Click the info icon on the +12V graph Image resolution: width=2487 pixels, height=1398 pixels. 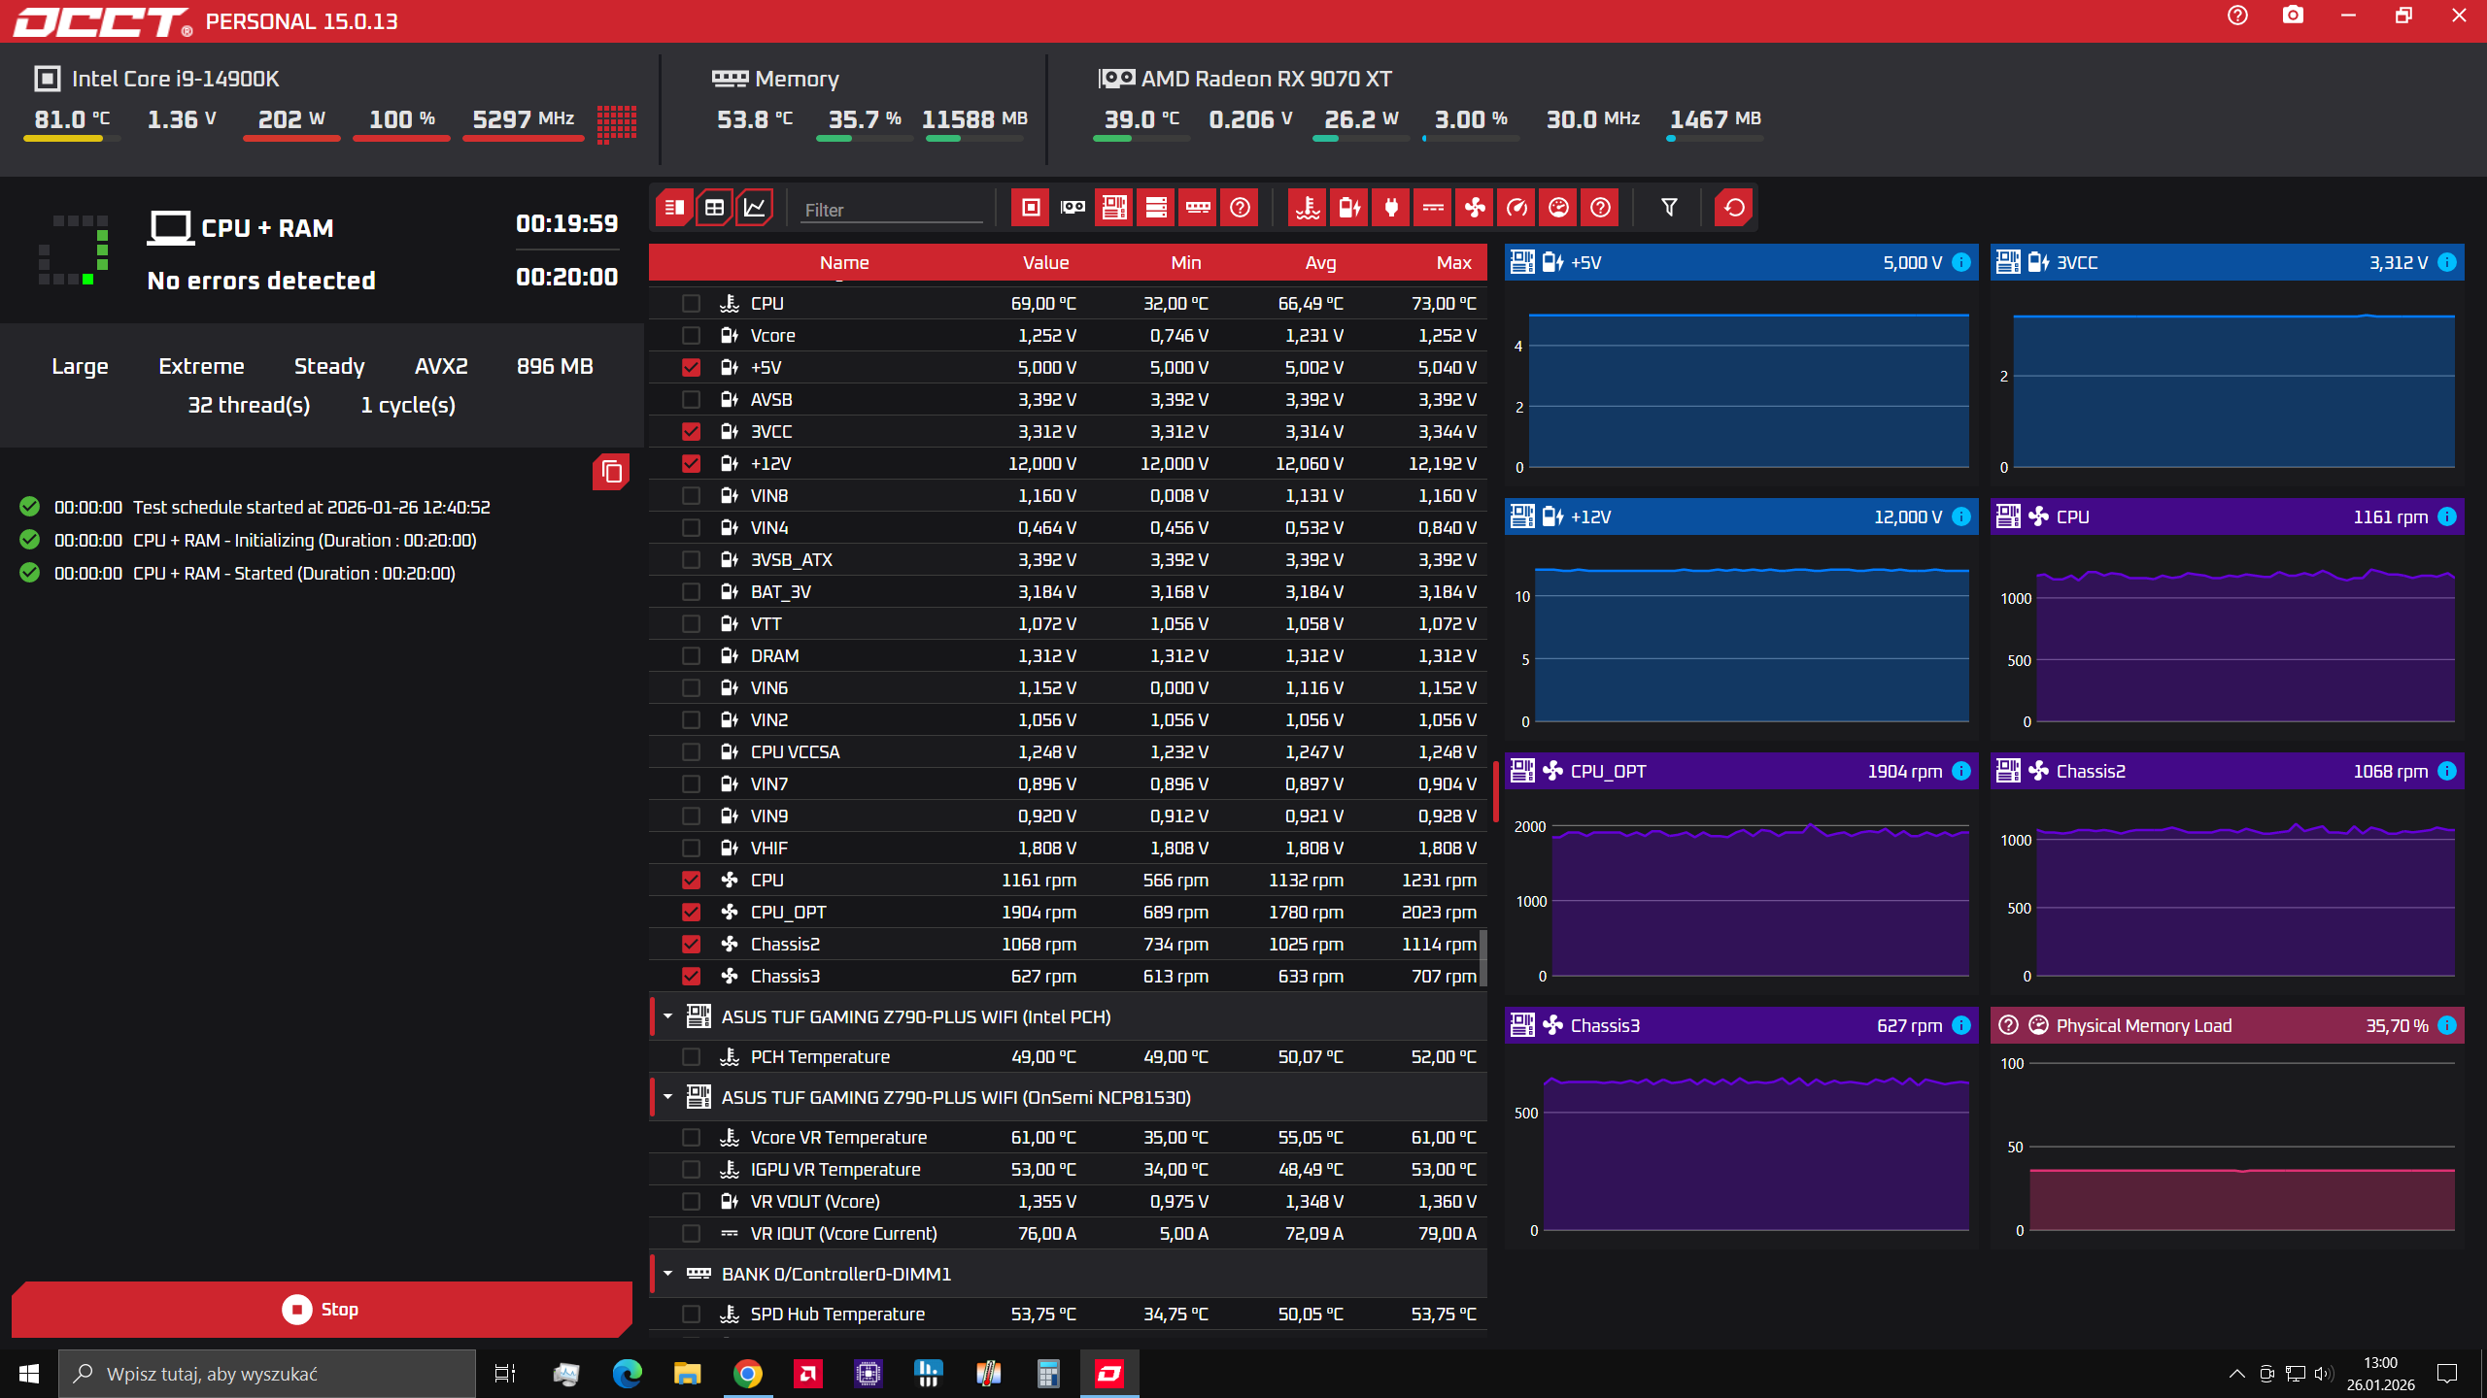click(1961, 517)
